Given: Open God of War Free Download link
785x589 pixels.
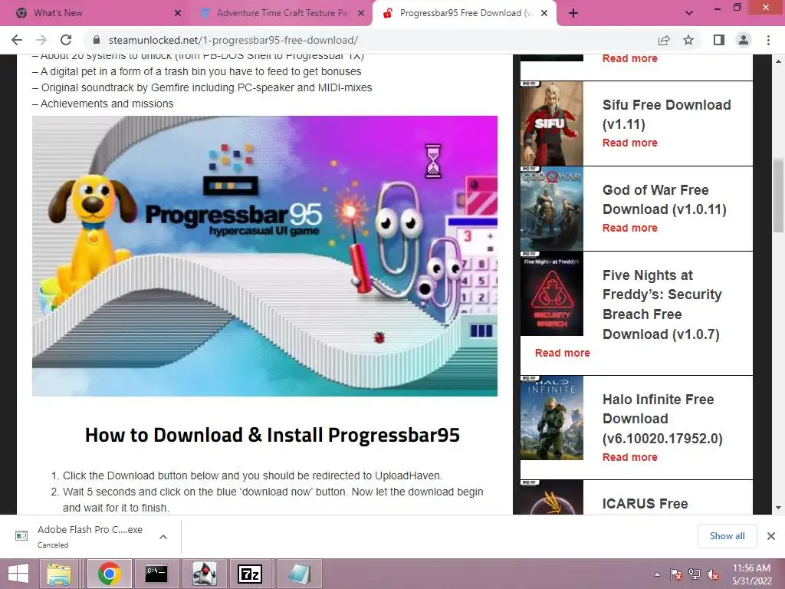Looking at the screenshot, I should [665, 199].
